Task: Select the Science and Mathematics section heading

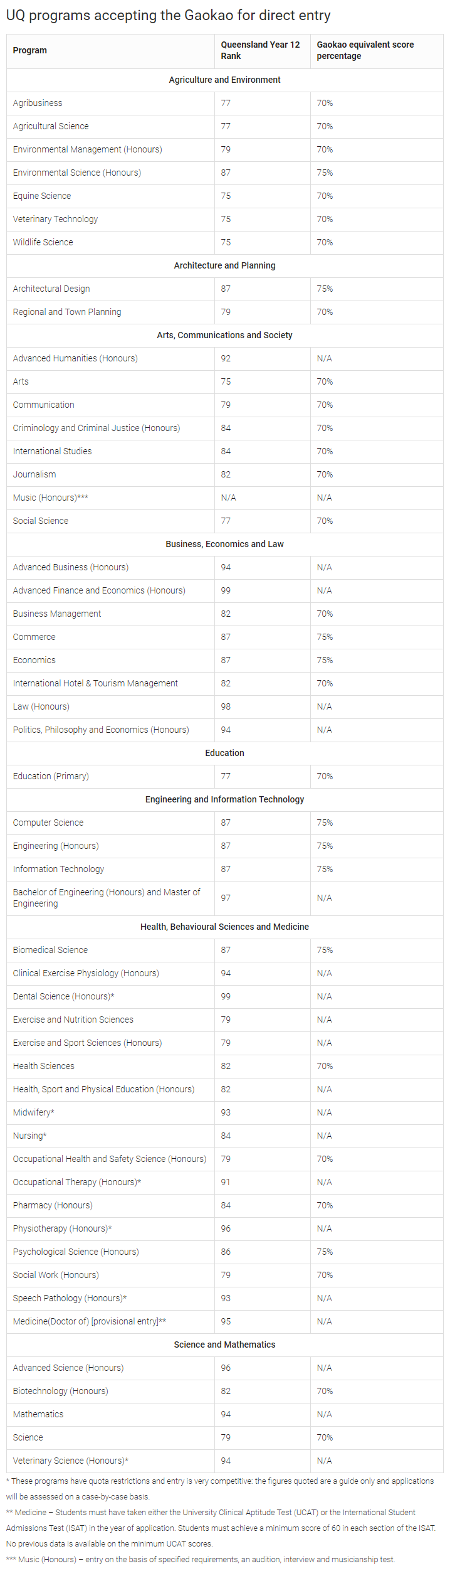Action: [224, 1345]
